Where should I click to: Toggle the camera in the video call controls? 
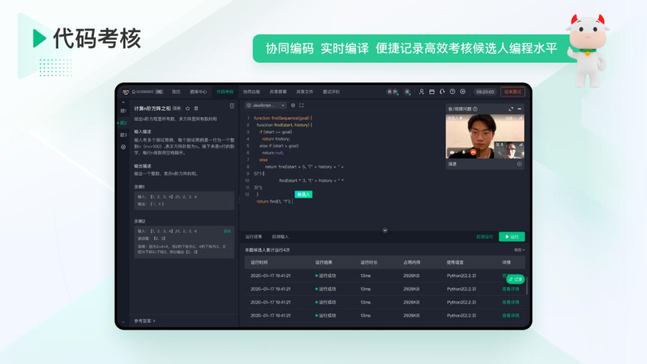coord(452,152)
